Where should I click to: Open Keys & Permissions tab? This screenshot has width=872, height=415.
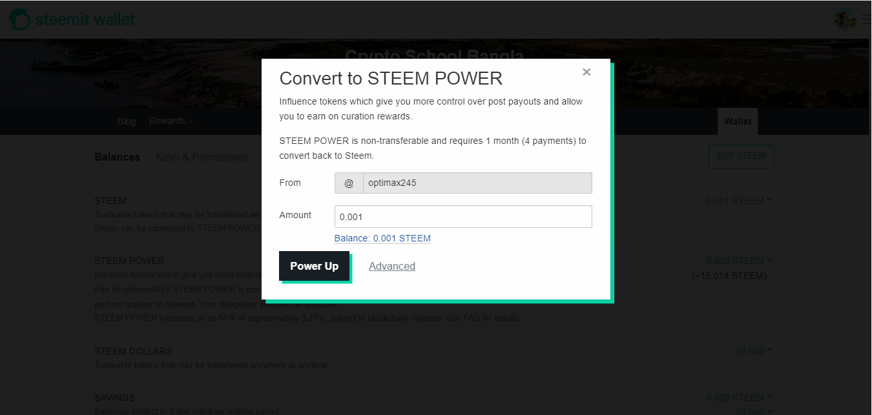click(x=202, y=157)
